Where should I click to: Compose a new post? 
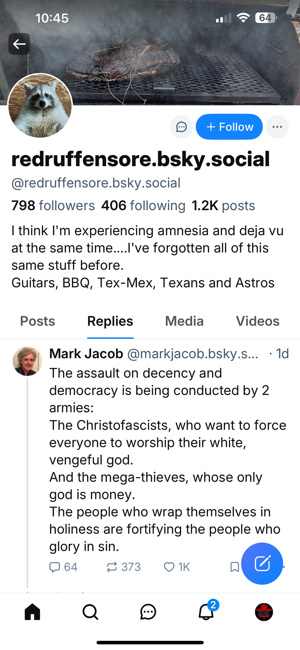(x=262, y=564)
